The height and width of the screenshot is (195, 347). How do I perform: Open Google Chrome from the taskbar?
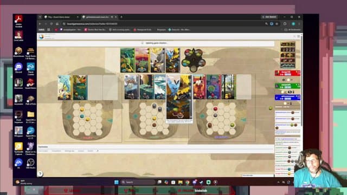[188, 182]
